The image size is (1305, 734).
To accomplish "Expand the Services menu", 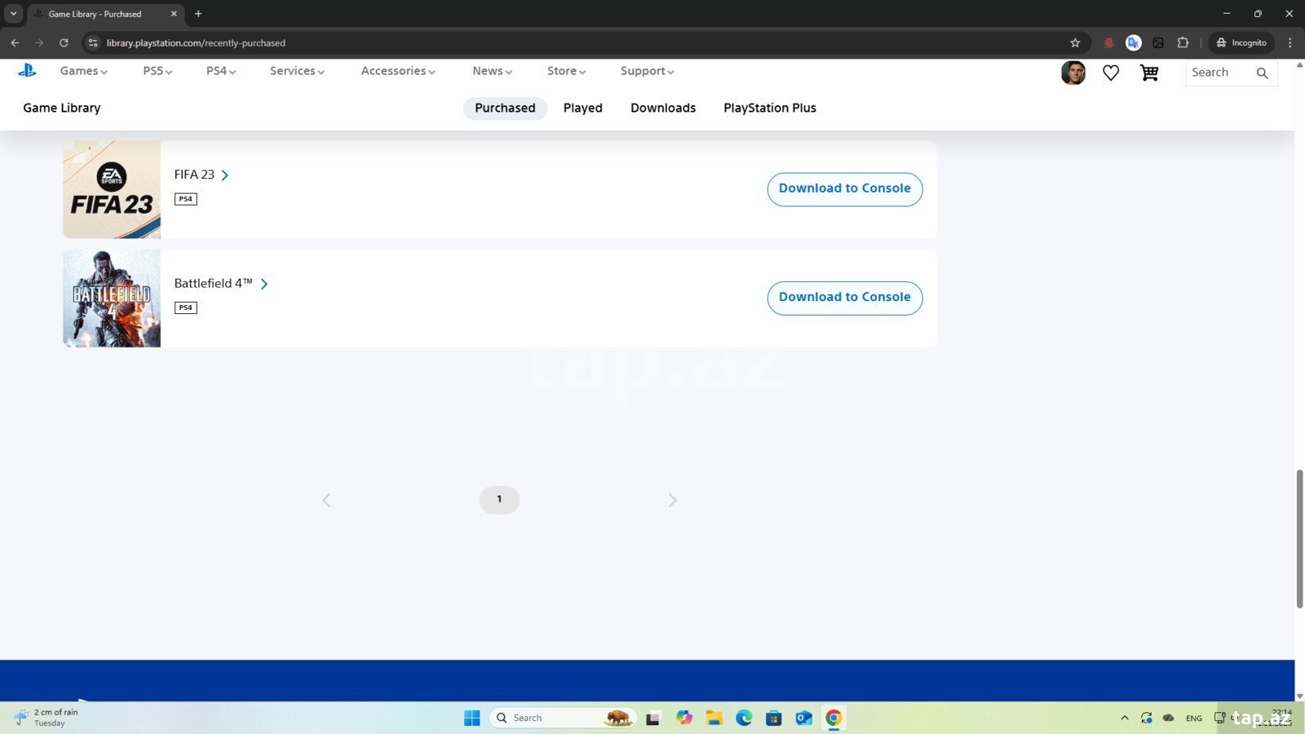I will (x=297, y=71).
